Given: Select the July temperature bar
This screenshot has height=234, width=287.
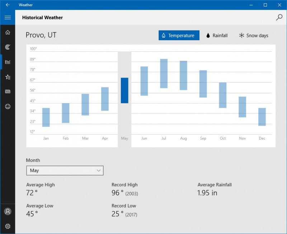Looking at the screenshot, I should click(x=164, y=74).
